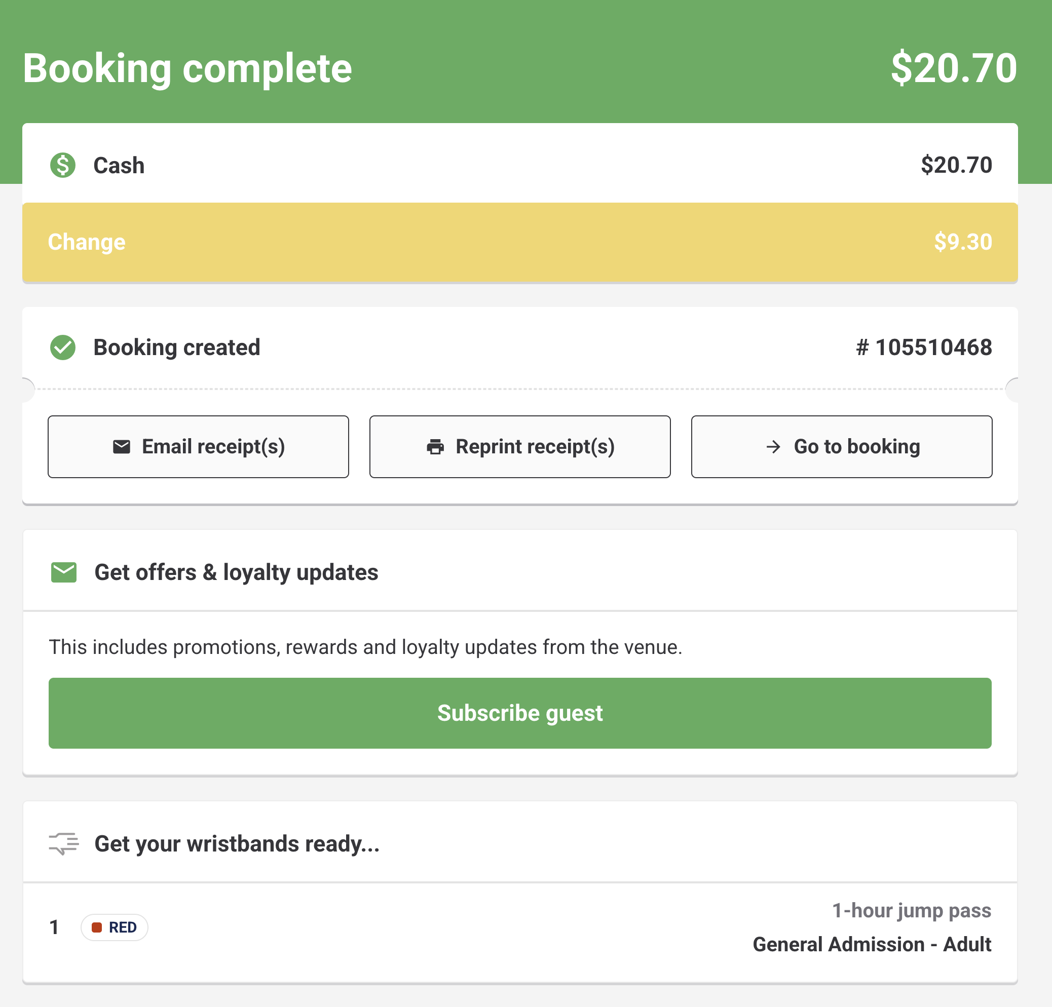The image size is (1052, 1007).
Task: Click the arrow icon in Go to booking
Action: pyautogui.click(x=773, y=446)
